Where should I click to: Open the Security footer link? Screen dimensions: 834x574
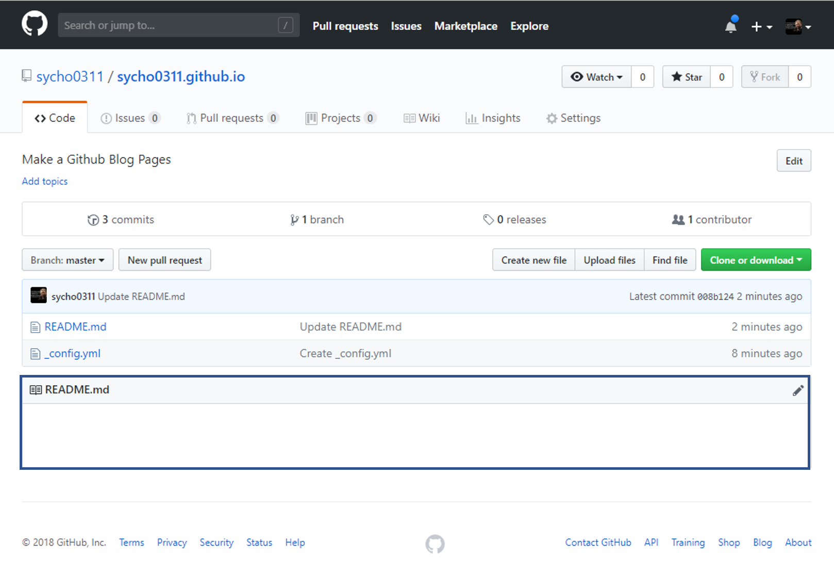tap(216, 543)
